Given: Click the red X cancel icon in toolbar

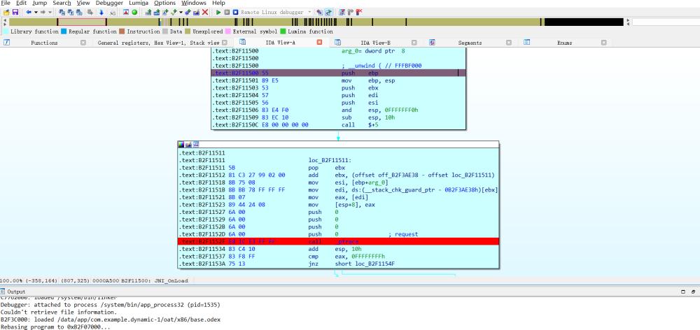Looking at the screenshot, I should tap(205, 13).
